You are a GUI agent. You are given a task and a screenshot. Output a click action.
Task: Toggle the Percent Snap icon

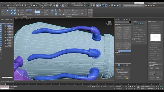coord(66,6)
